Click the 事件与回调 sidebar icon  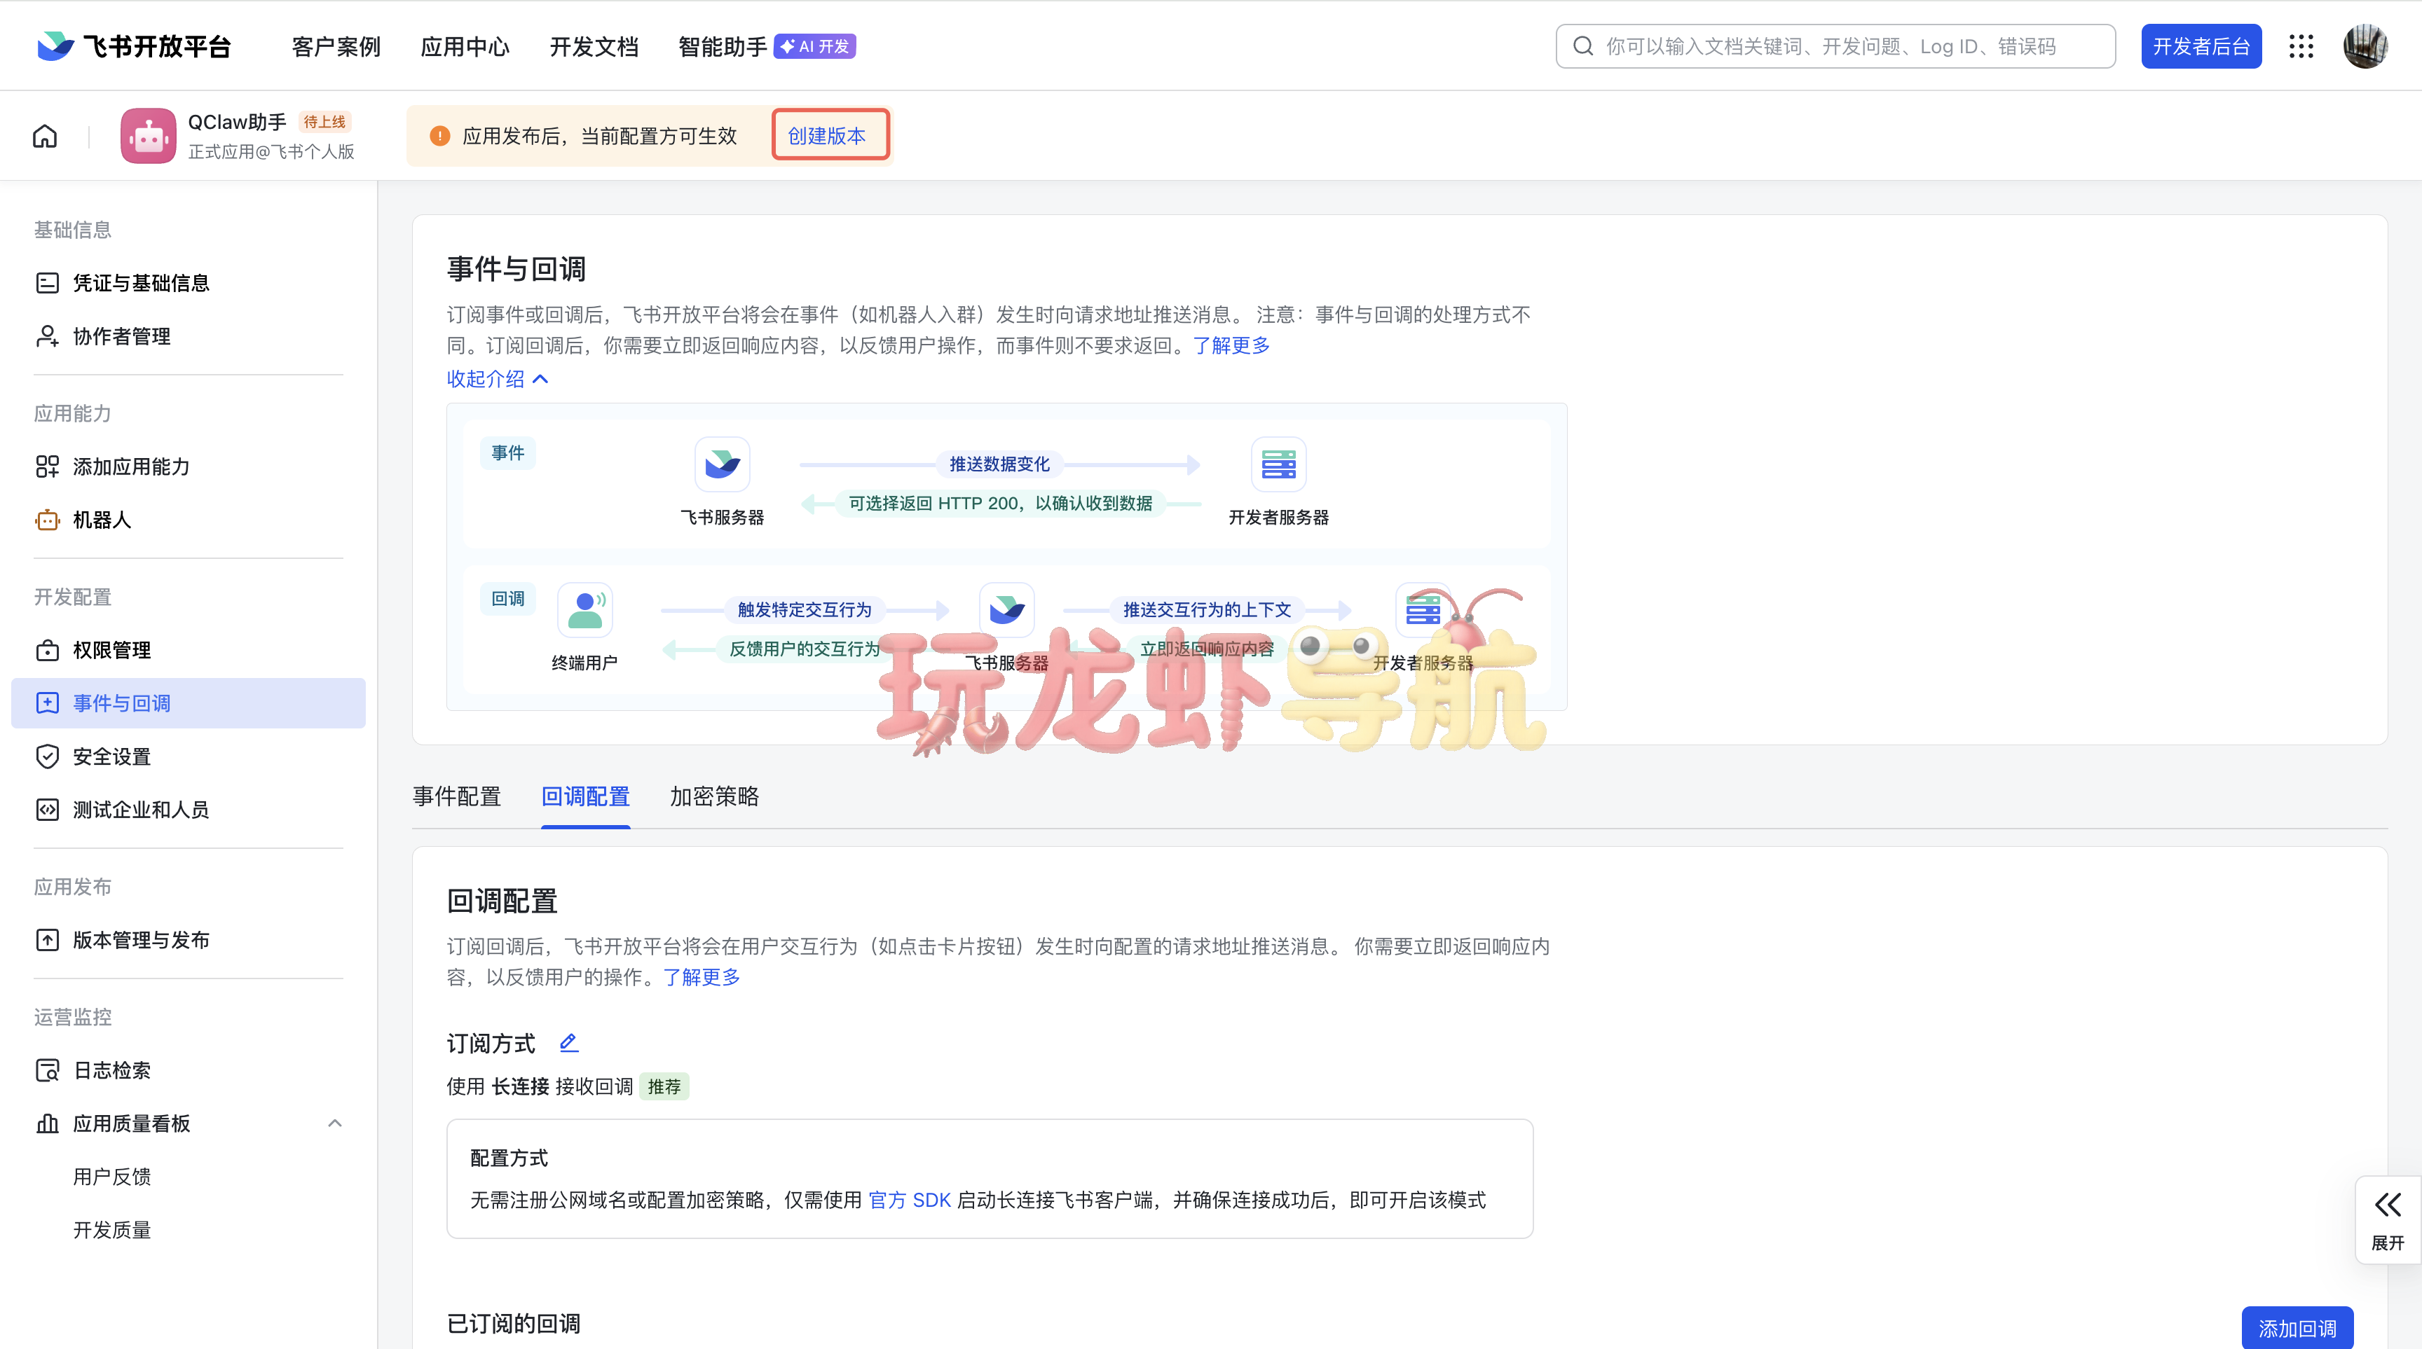(x=47, y=704)
